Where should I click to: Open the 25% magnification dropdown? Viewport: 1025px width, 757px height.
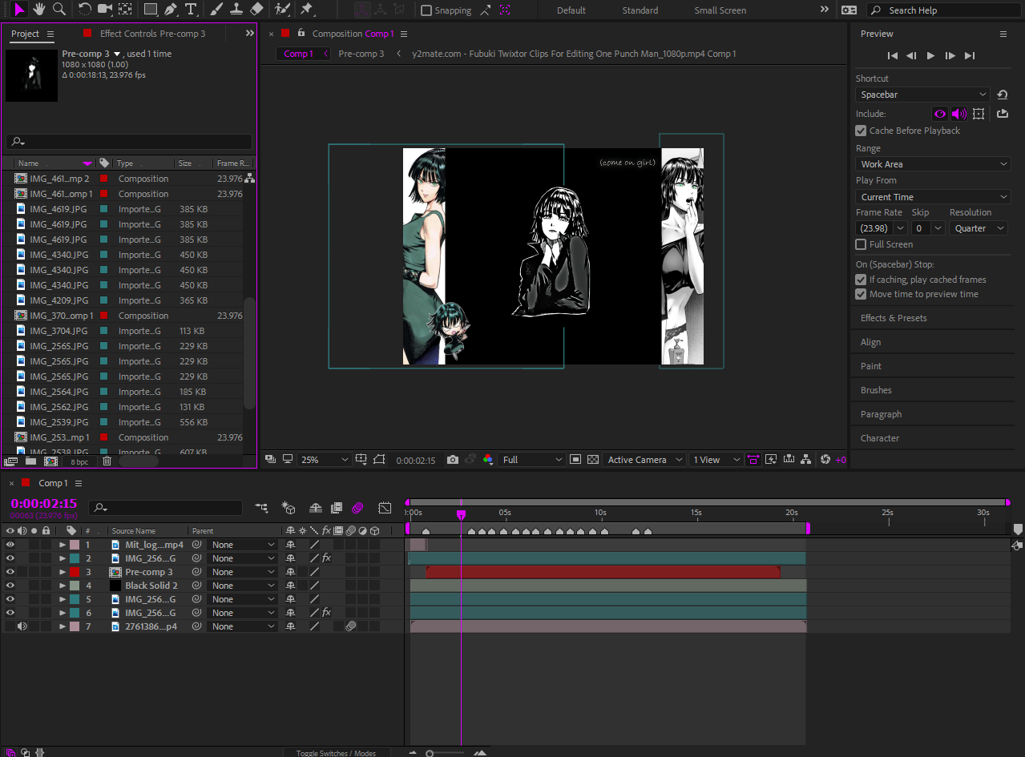(325, 460)
